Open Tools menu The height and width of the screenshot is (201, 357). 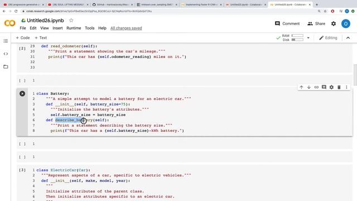pyautogui.click(x=89, y=28)
